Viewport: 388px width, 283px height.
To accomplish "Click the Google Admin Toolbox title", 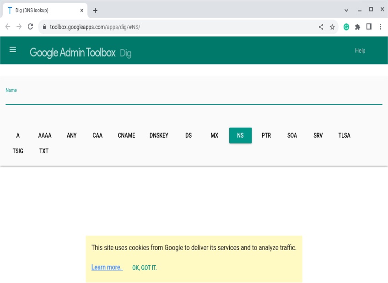I will coord(72,53).
